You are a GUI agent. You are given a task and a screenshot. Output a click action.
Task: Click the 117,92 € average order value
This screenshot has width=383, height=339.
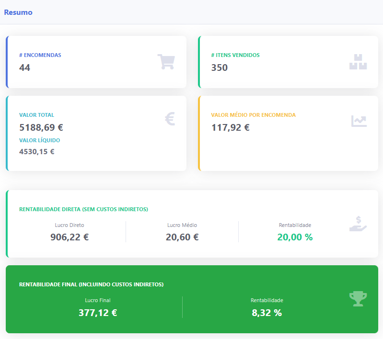[231, 127]
